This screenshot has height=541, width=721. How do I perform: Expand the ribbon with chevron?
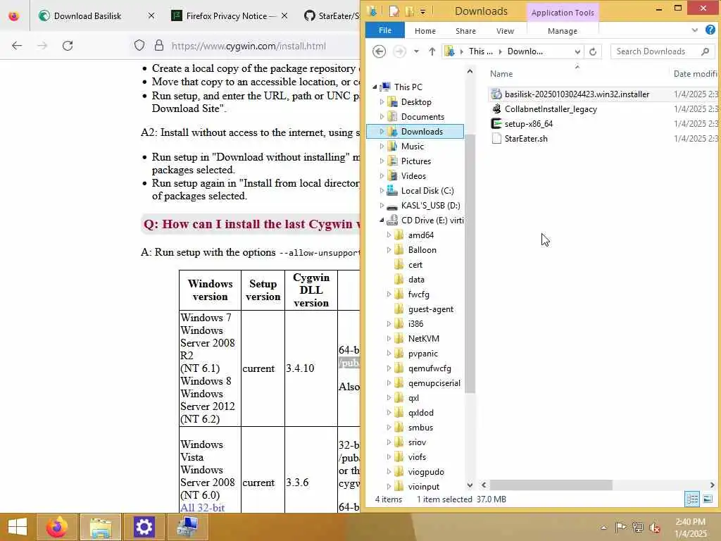[x=694, y=30]
